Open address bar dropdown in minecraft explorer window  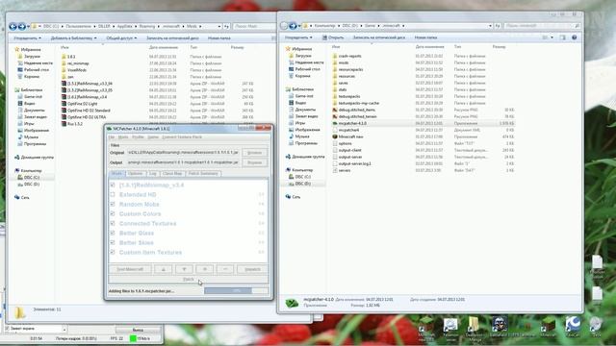(490, 26)
